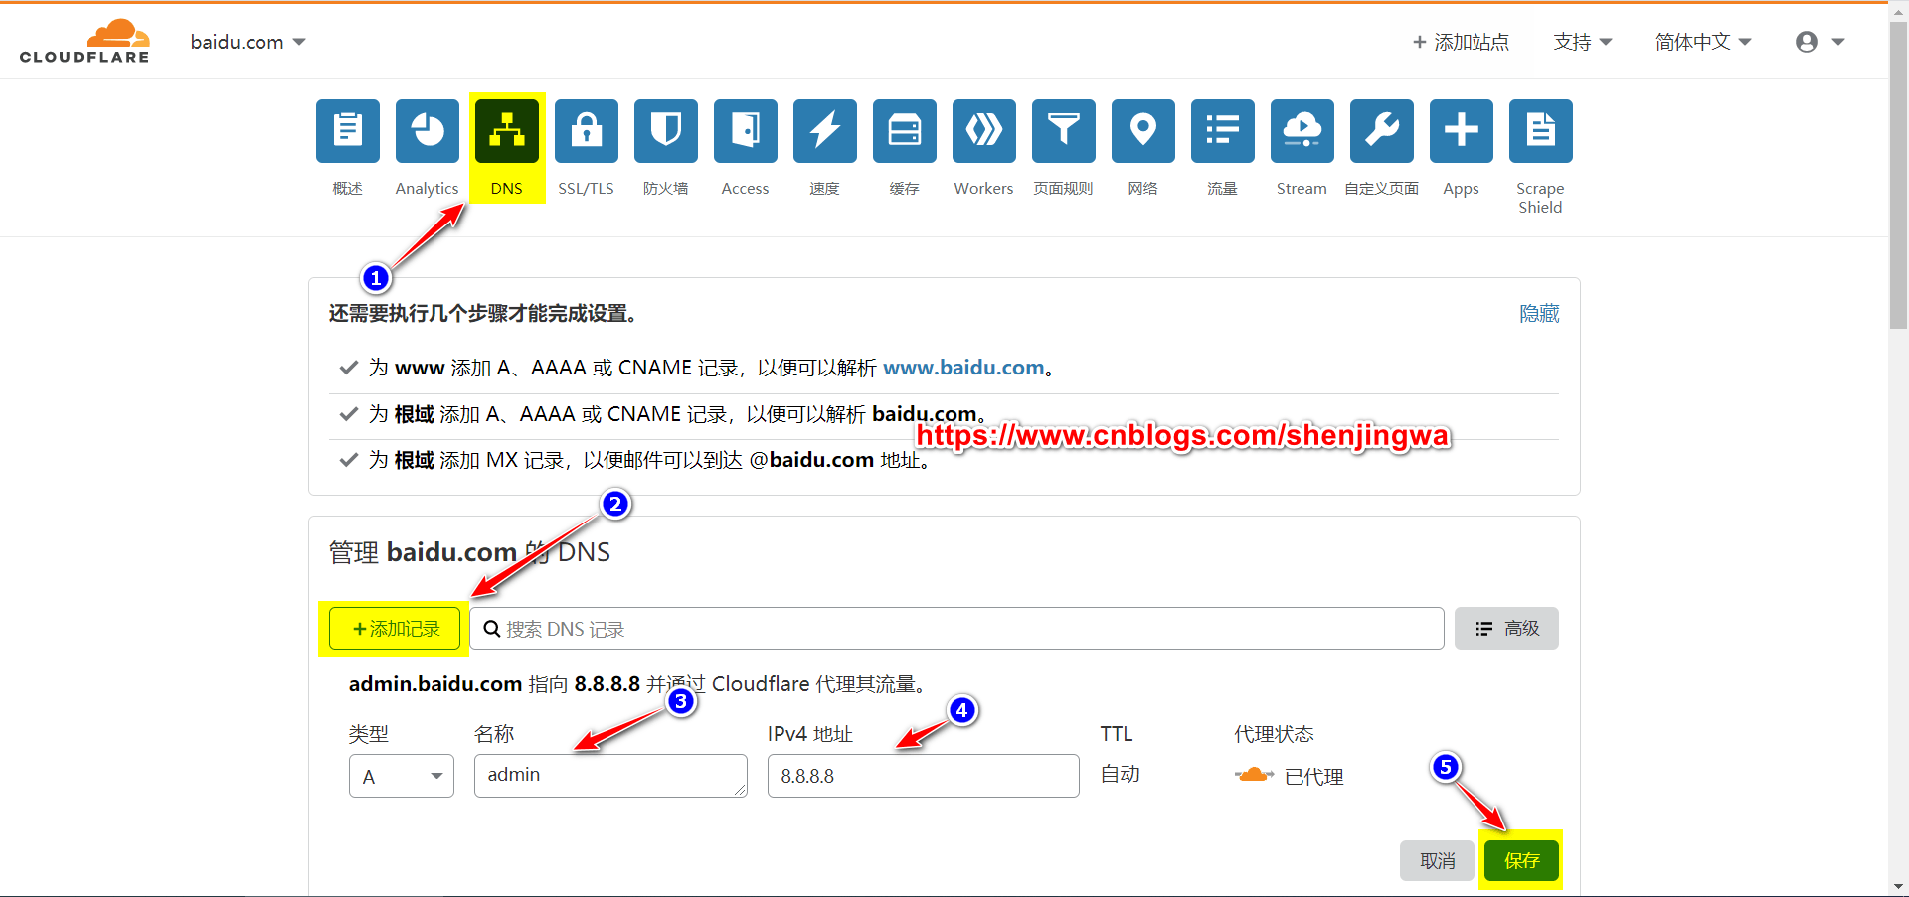The width and height of the screenshot is (1909, 897).
Task: Click the 保存 save button
Action: click(x=1521, y=860)
